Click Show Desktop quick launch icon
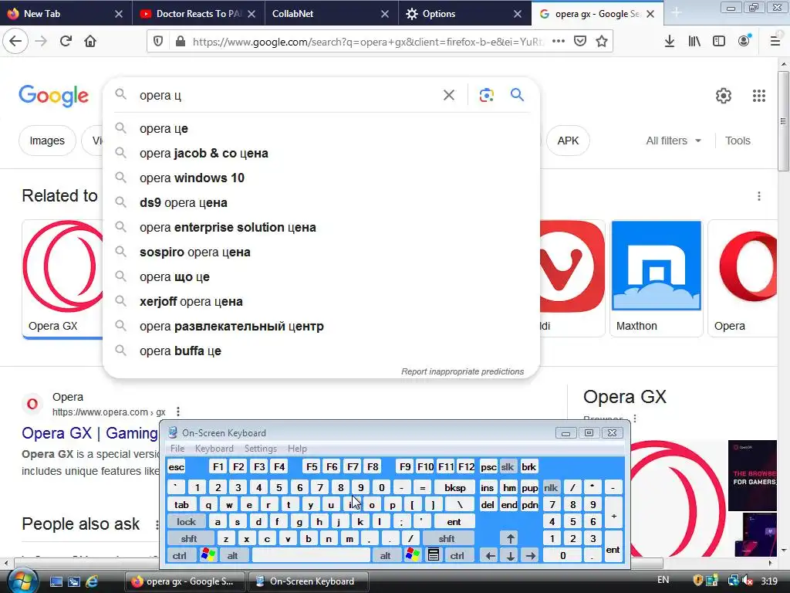This screenshot has height=593, width=790. 56,581
